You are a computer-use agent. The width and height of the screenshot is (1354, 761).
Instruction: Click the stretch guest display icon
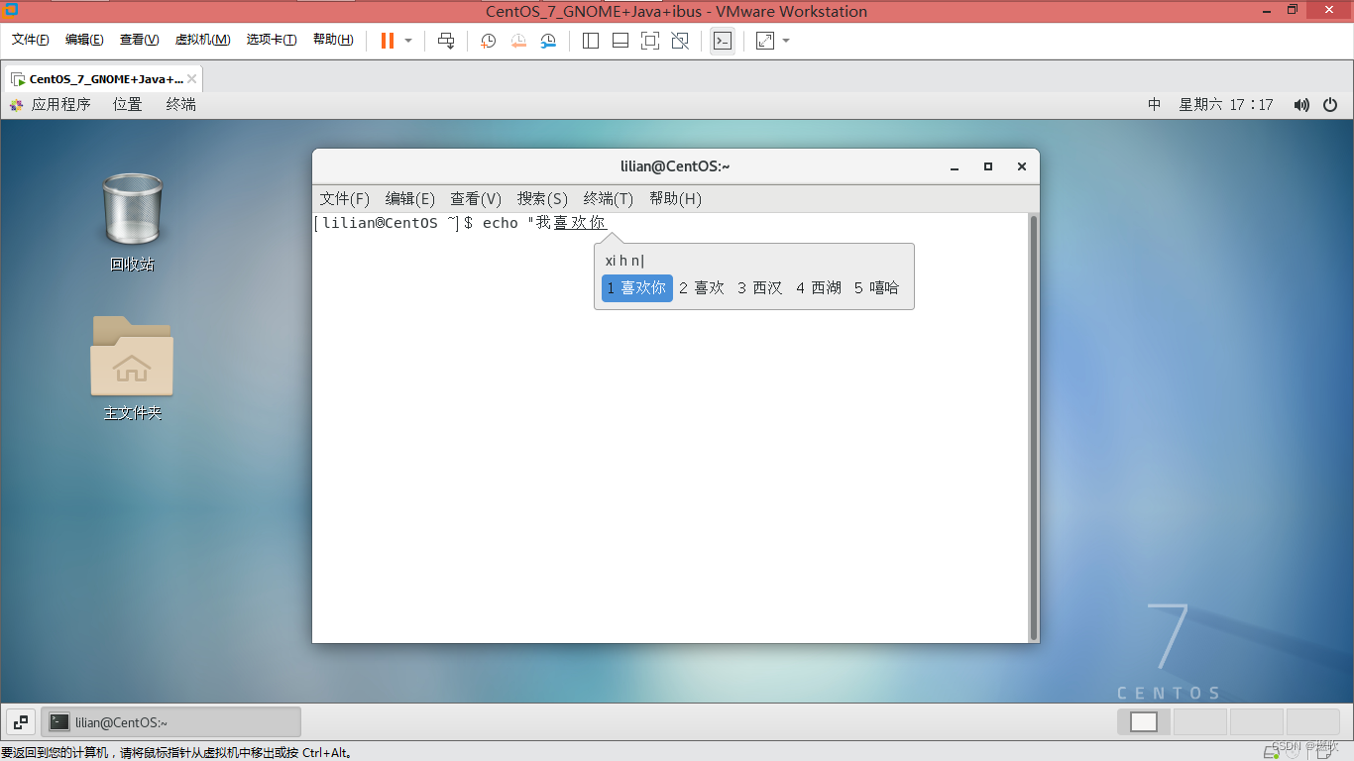click(x=765, y=41)
